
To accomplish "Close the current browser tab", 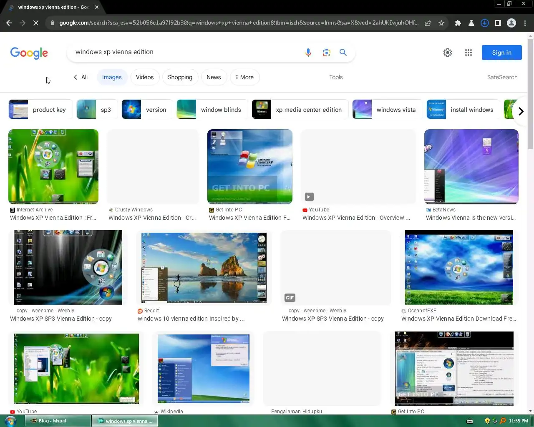I will tap(97, 7).
